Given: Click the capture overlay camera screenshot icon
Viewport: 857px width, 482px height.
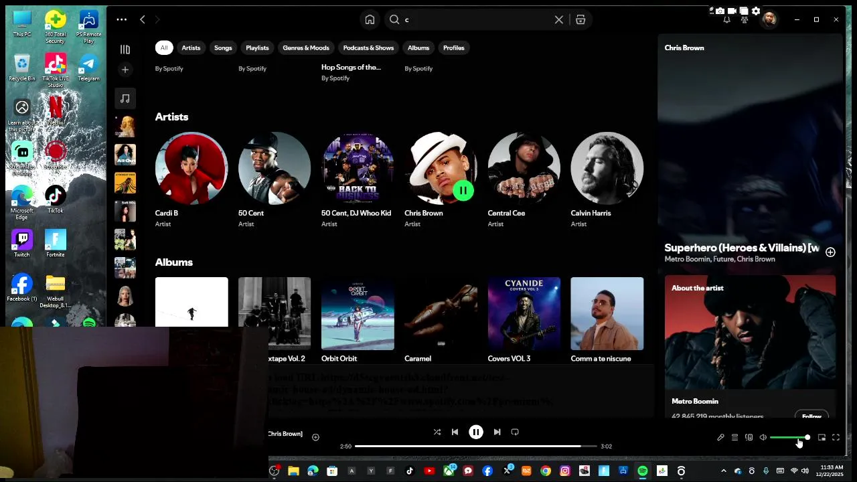Looking at the screenshot, I should point(720,11).
